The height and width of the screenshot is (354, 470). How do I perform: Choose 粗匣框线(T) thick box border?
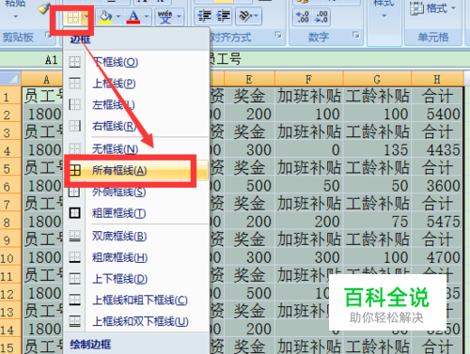click(136, 213)
